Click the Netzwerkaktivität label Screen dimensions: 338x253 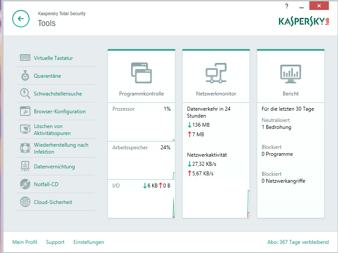pyautogui.click(x=207, y=155)
